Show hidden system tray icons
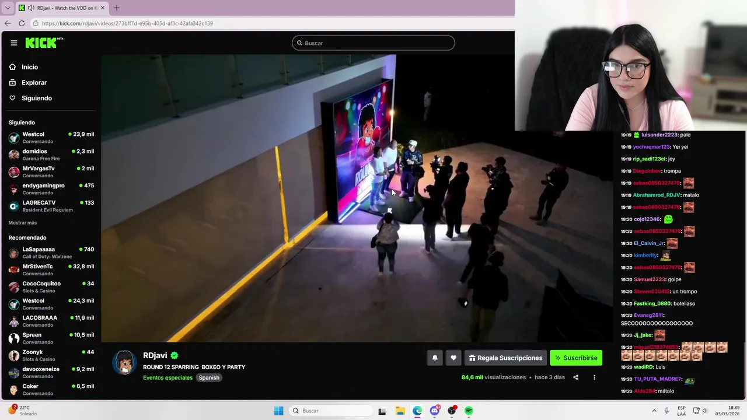This screenshot has width=747, height=420. tap(654, 411)
